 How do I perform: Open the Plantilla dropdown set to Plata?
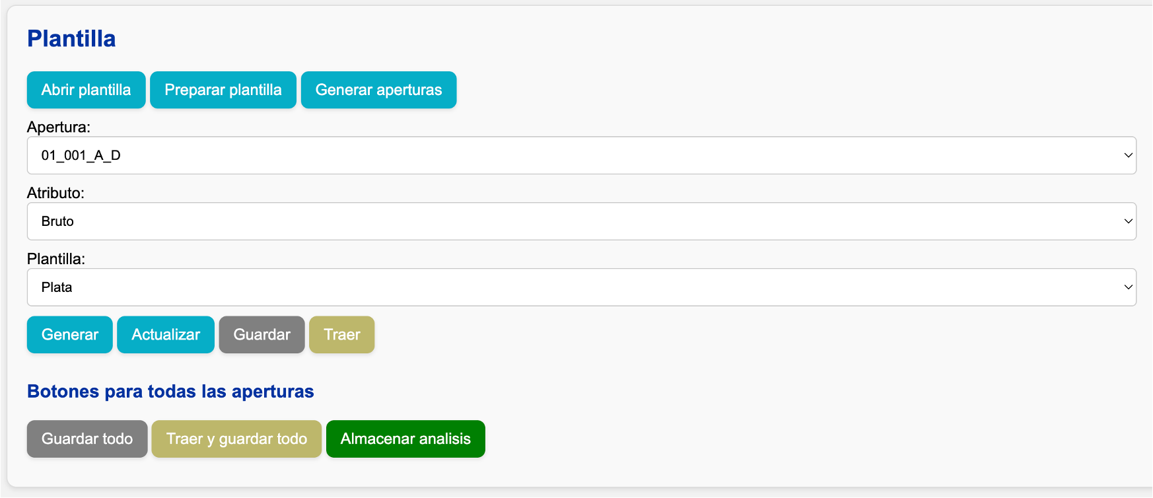[x=581, y=287]
